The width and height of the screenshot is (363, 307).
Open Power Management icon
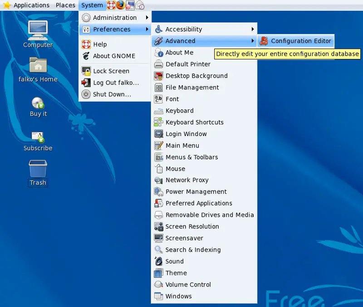click(159, 192)
